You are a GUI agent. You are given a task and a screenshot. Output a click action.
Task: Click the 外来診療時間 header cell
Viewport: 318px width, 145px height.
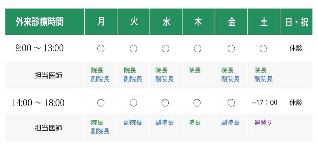[45, 22]
